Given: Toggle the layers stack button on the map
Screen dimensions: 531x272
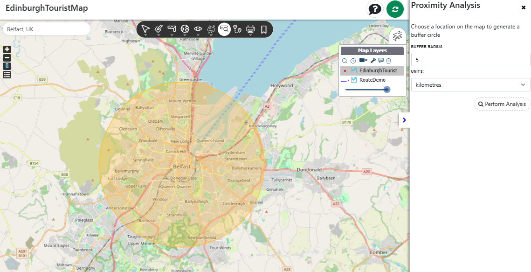Looking at the screenshot, I should (398, 35).
